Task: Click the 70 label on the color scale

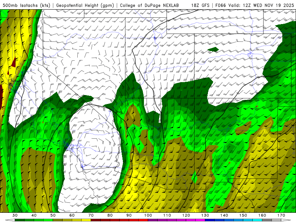Action: tap(91, 215)
